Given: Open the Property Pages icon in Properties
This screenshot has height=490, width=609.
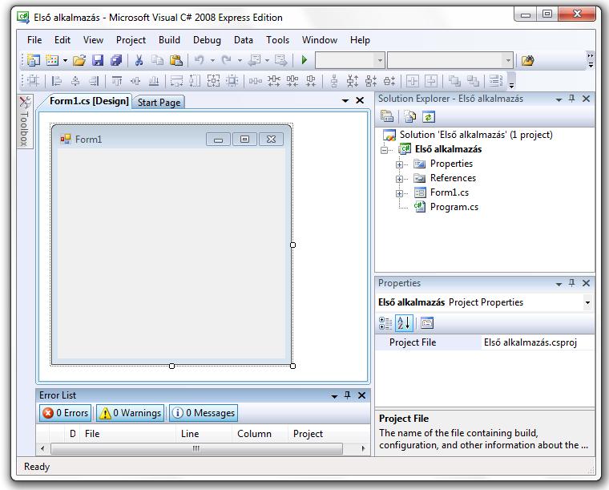Looking at the screenshot, I should pos(427,323).
